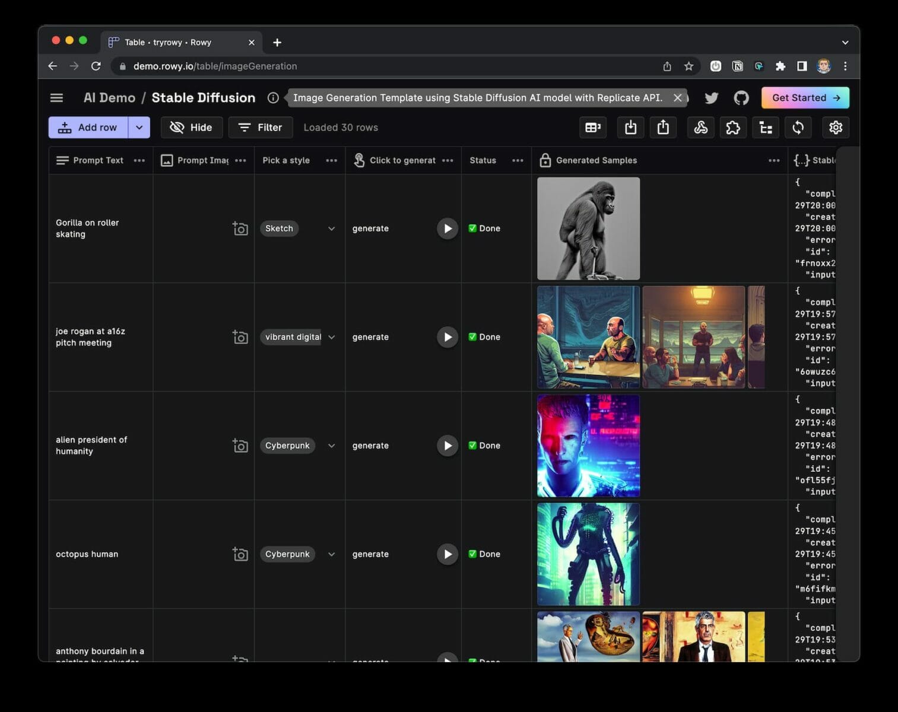Open the vibrant digital style dropdown
The height and width of the screenshot is (712, 898).
(x=332, y=337)
